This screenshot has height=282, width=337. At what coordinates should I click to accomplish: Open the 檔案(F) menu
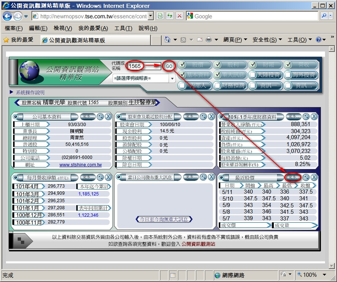(13, 28)
